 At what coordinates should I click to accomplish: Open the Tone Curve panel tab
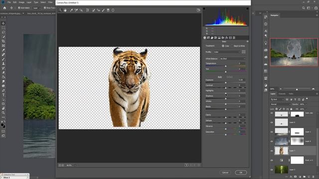pos(208,38)
